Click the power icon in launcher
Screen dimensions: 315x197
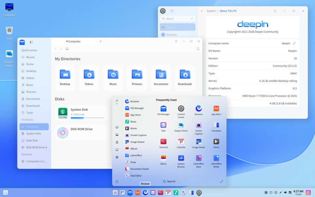coord(117,182)
